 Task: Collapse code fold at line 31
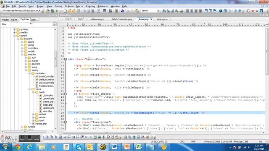[66, 122]
